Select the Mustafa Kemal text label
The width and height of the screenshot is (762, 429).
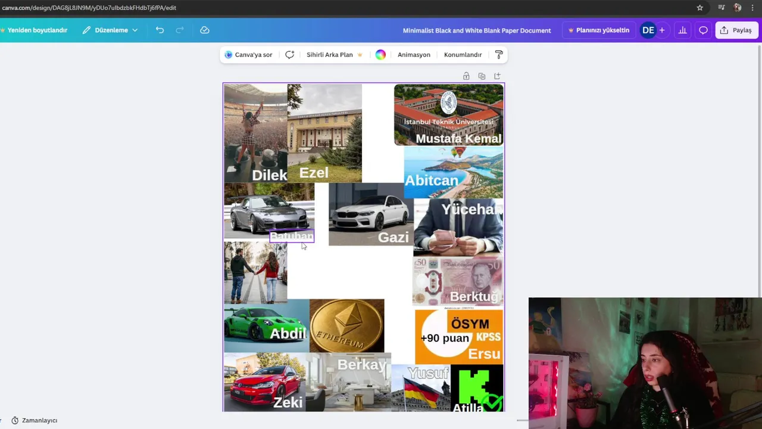pyautogui.click(x=459, y=139)
